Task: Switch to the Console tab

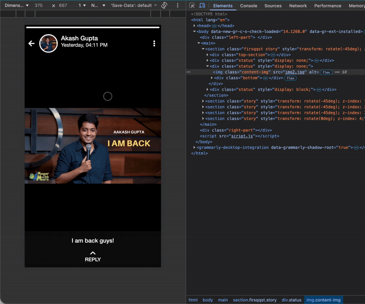Action: pos(249,5)
